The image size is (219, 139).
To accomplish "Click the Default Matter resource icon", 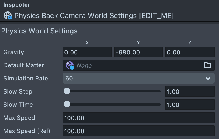I will (70, 65).
